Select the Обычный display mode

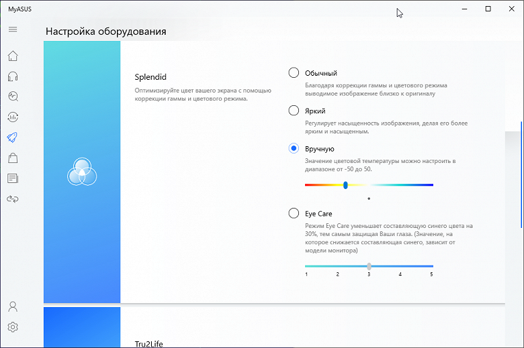[x=294, y=72]
